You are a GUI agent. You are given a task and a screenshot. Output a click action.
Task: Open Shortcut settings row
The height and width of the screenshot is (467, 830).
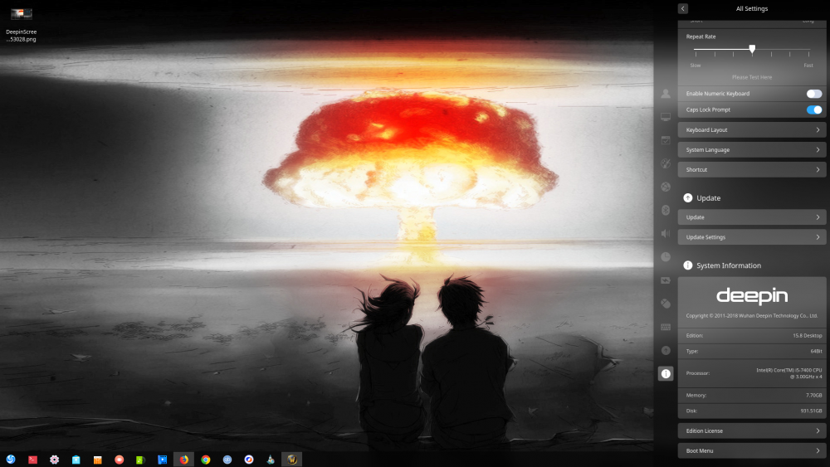click(752, 170)
